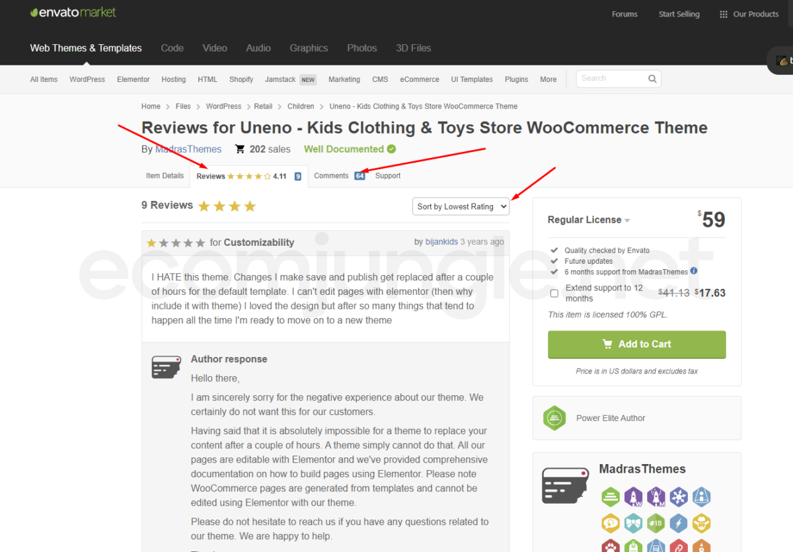The width and height of the screenshot is (793, 552).
Task: Click the Envato Market logo
Action: [73, 13]
